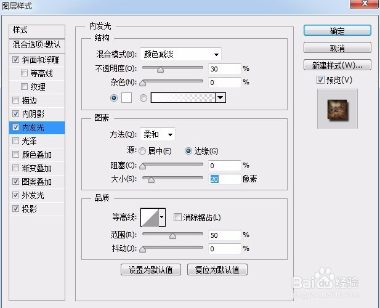Uncheck the 内发光 checkbox
Image resolution: width=380 pixels, height=308 pixels.
(x=16, y=128)
